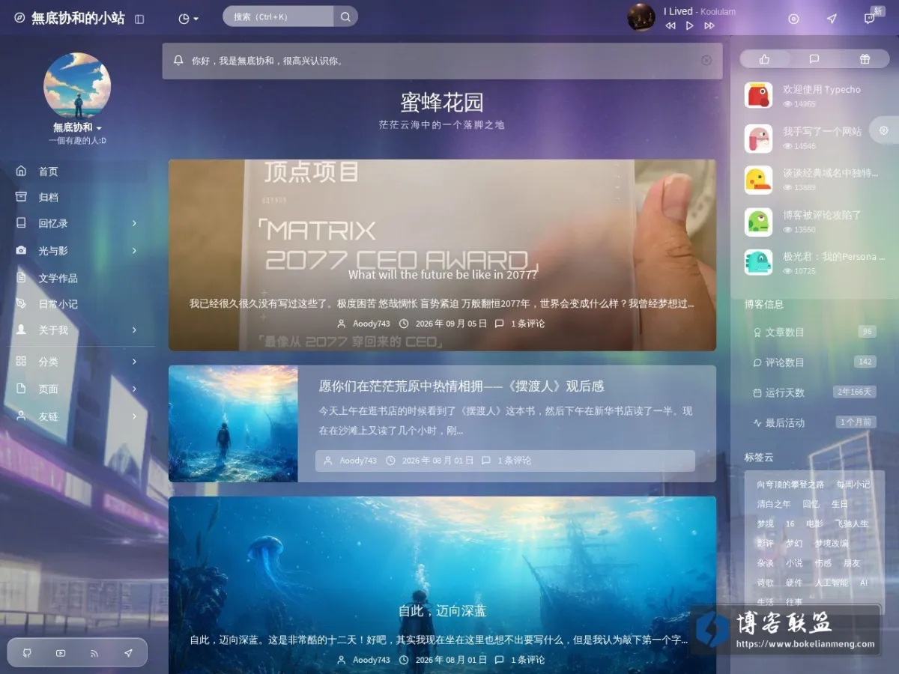Click the search field labeled 搜索 (Ctrl+K)
The image size is (899, 674).
[278, 16]
